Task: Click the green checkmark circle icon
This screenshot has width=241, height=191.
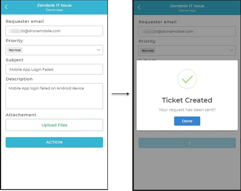Action: click(x=187, y=79)
